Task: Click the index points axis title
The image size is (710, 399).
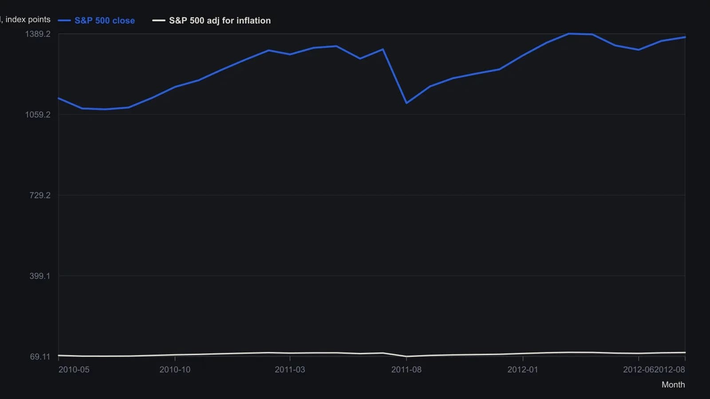Action: (x=26, y=20)
